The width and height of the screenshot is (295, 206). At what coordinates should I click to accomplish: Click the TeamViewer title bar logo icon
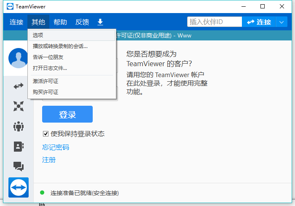10,6
